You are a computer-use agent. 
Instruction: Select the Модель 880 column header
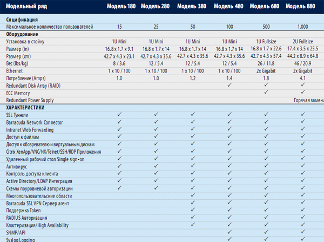pos(300,6)
